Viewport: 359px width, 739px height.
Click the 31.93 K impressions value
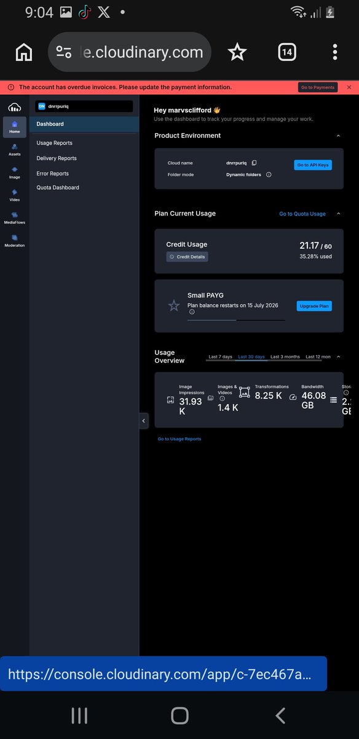point(191,406)
